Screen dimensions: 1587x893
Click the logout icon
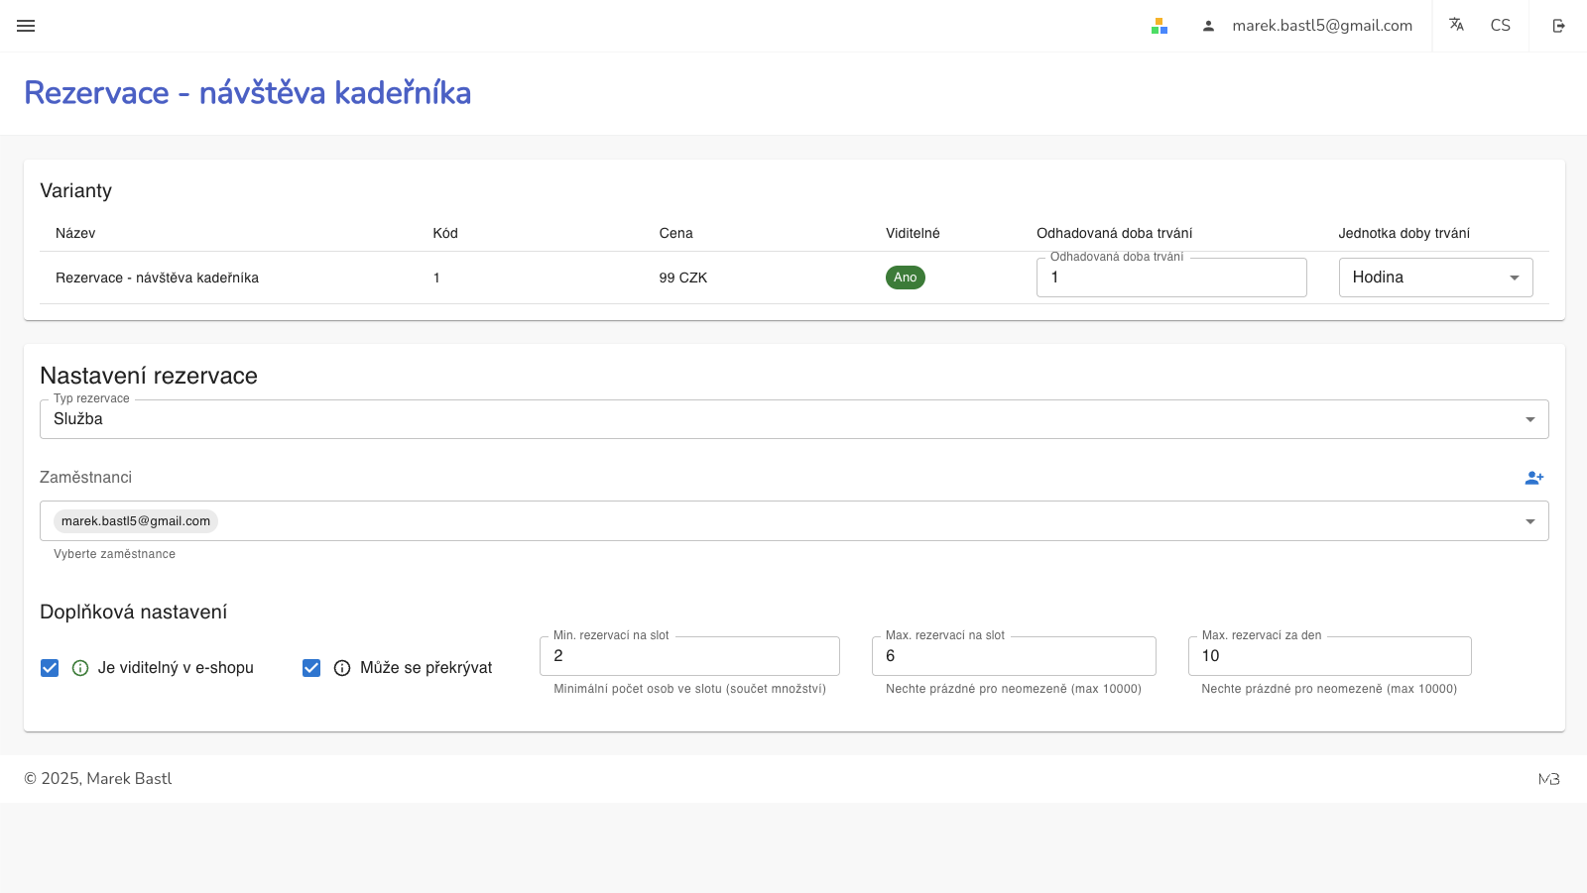[x=1558, y=26]
